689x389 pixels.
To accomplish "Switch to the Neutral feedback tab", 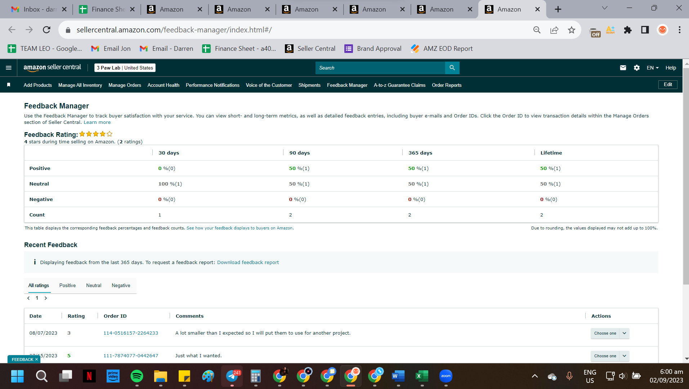I will tap(94, 285).
